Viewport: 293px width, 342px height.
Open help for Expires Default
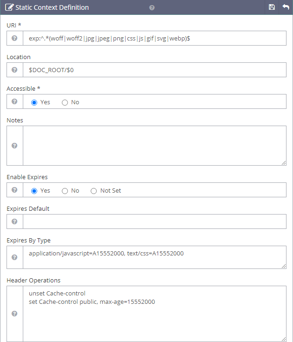[x=14, y=221]
